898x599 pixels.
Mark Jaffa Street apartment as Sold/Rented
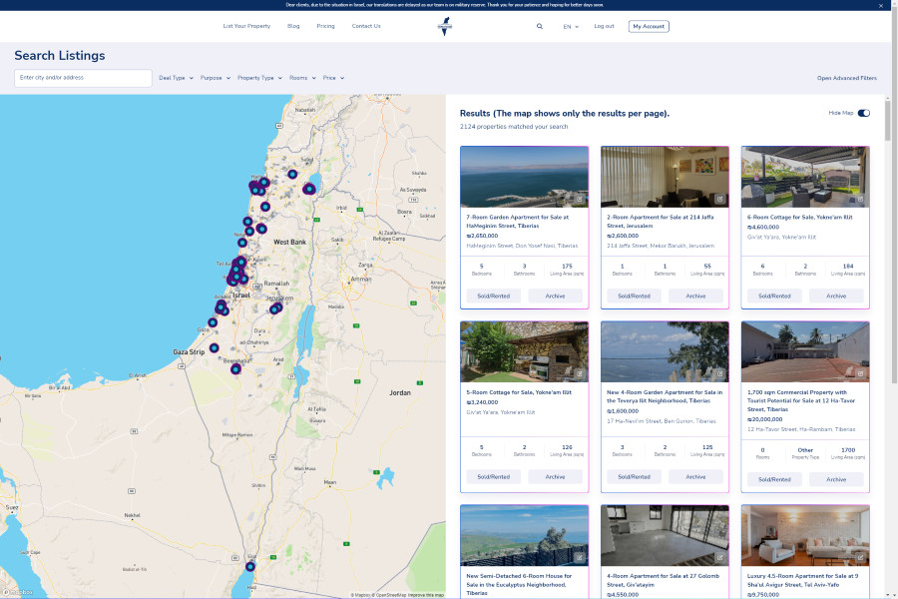tap(634, 296)
